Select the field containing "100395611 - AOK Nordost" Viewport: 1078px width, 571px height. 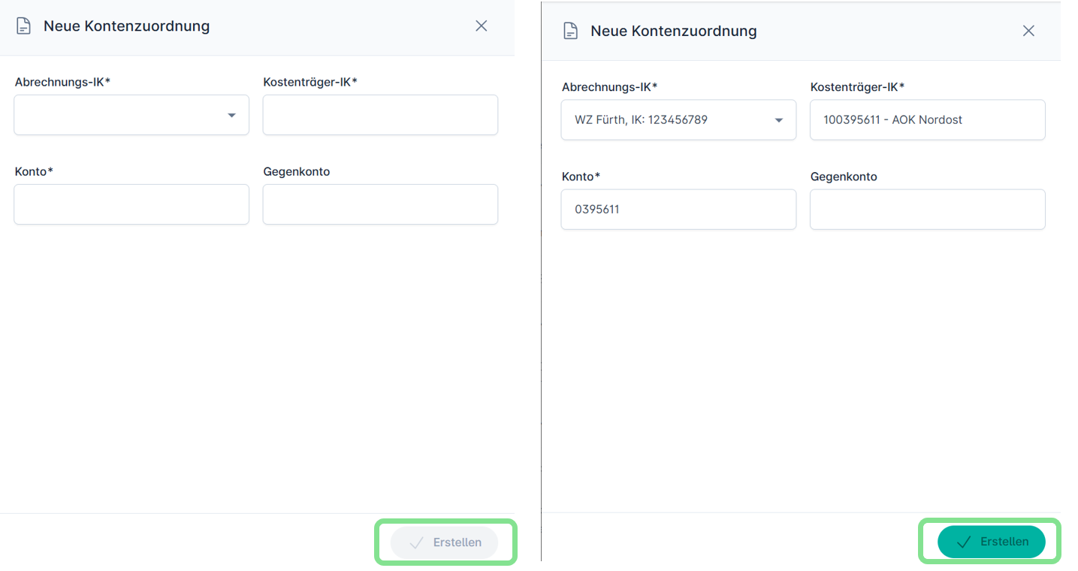click(x=927, y=120)
